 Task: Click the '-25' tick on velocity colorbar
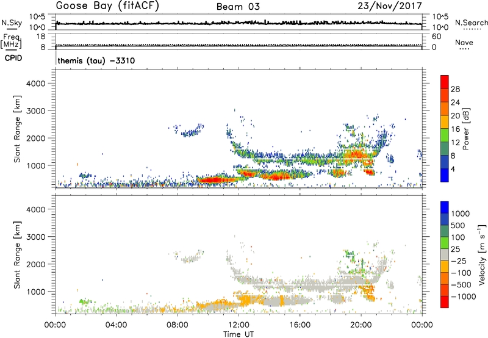coord(459,261)
